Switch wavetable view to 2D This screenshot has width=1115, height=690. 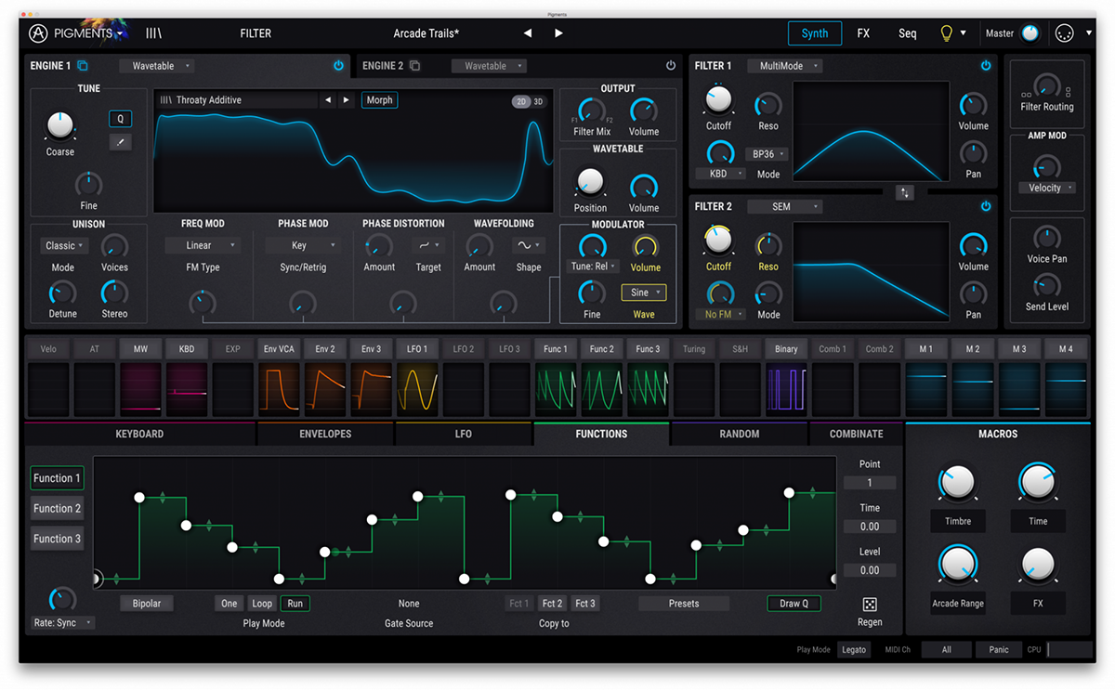(521, 101)
